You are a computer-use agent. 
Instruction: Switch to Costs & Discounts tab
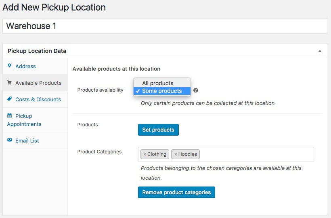[38, 99]
